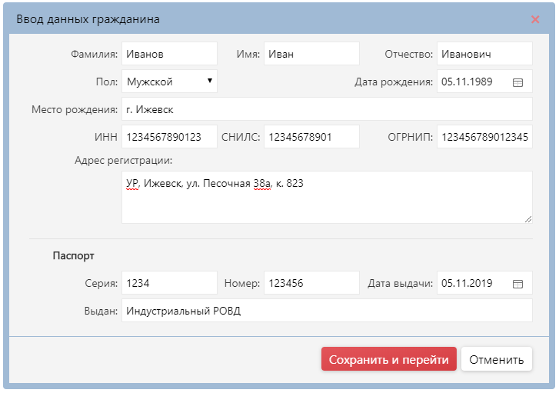559x393 pixels.
Task: Select the СНИЛС input field
Action: [x=311, y=137]
